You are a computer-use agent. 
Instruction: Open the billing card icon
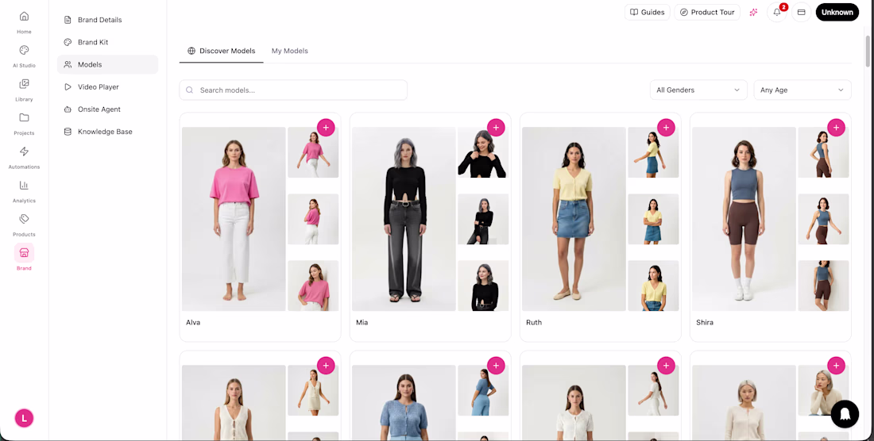[x=802, y=12]
